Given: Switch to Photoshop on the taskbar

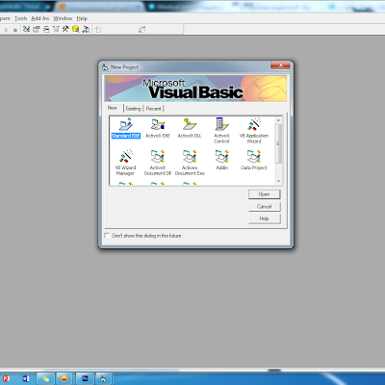Looking at the screenshot, I should pyautogui.click(x=85, y=379).
